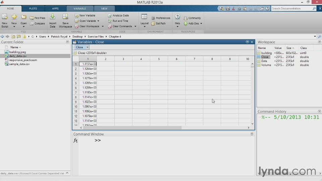Select the Close variable tab

pos(79,47)
